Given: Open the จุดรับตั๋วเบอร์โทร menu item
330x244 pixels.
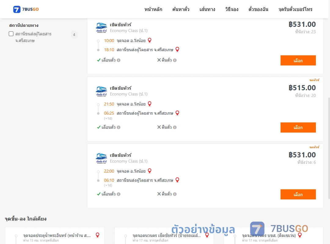Looking at the screenshot, I should [295, 9].
